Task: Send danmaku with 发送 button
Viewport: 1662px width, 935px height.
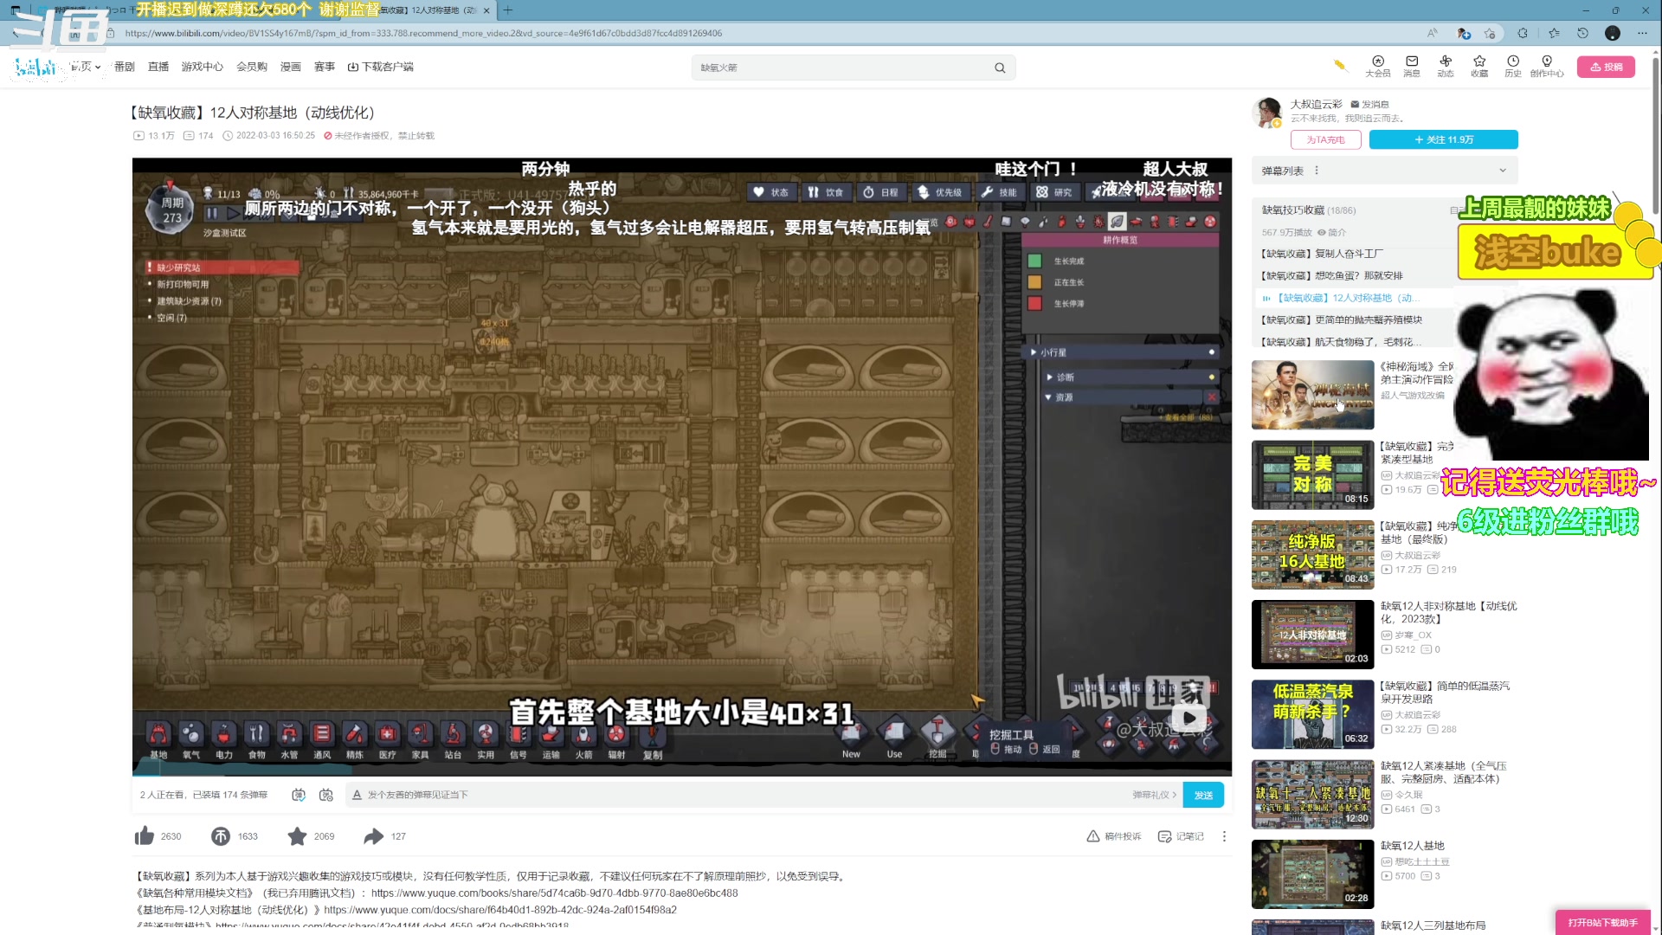Action: (1203, 795)
